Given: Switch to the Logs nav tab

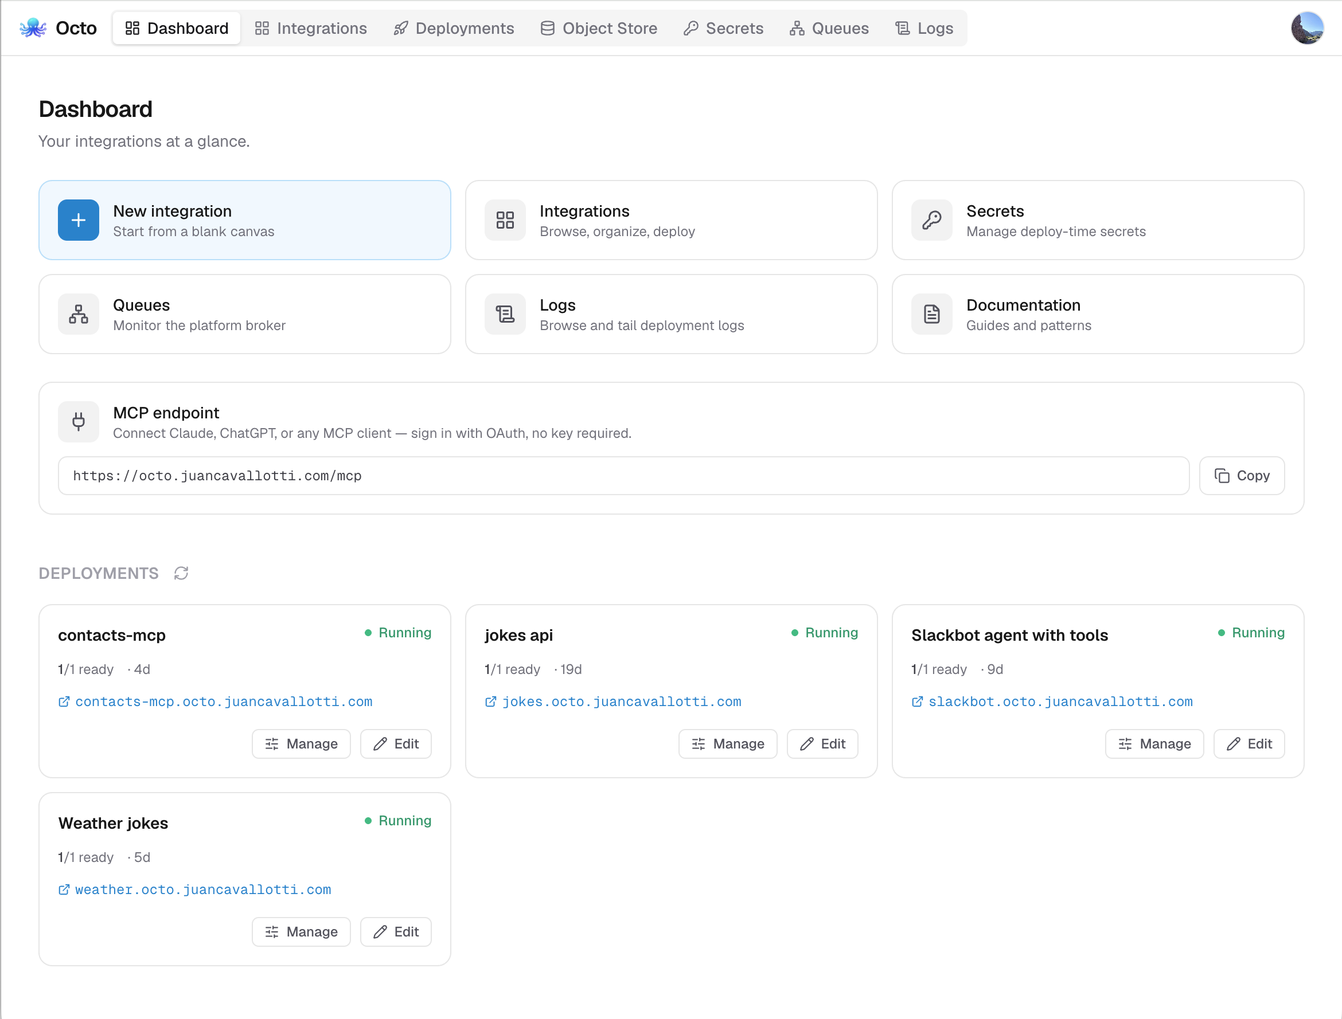Looking at the screenshot, I should (924, 28).
